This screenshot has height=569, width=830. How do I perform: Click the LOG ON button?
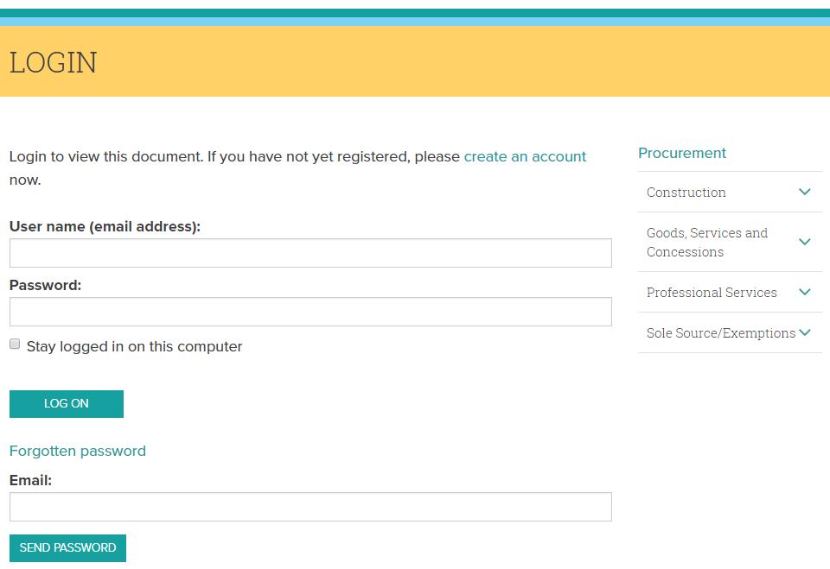(67, 403)
